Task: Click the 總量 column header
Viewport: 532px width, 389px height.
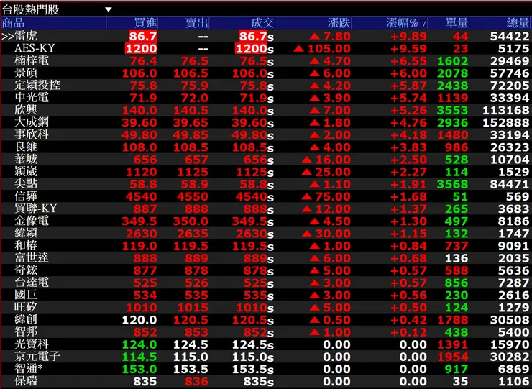Action: (518, 23)
